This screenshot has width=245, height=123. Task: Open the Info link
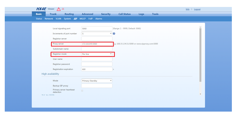coord(187,9)
